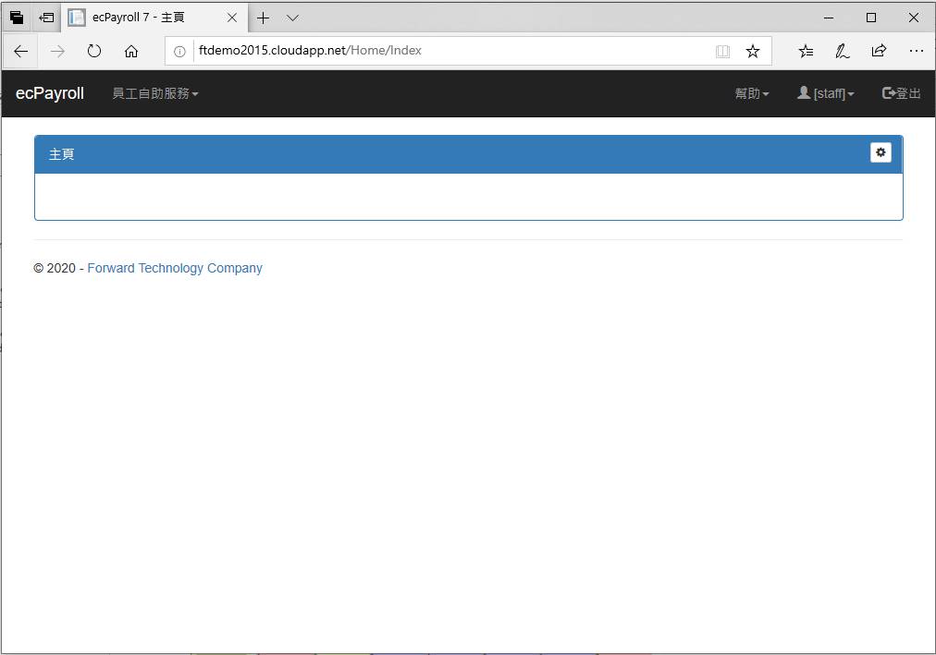
Task: Go to browser home page
Action: [x=131, y=52]
